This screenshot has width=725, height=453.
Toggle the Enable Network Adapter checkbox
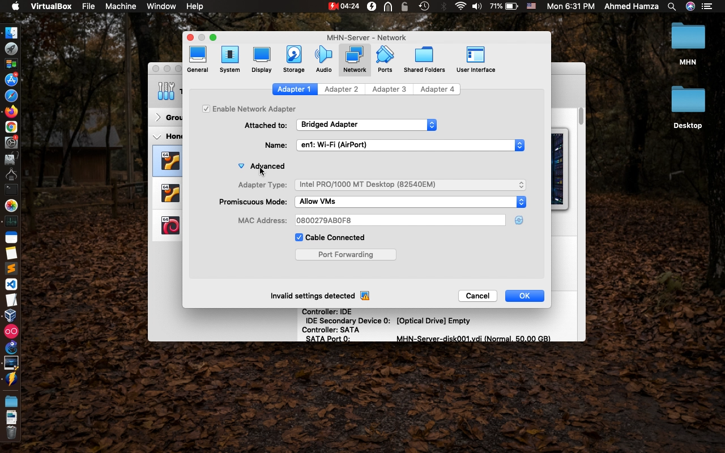pos(206,109)
